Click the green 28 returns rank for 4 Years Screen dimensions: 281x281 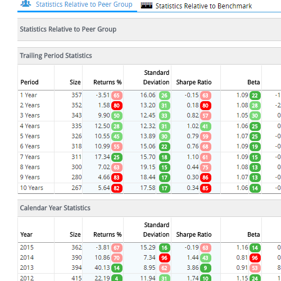pos(117,126)
